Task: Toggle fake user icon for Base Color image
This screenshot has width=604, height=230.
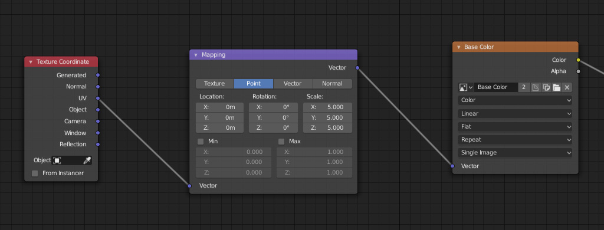Action: [536, 87]
